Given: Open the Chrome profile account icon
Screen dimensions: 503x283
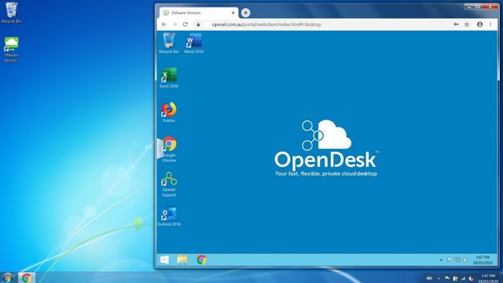Looking at the screenshot, I should click(x=480, y=25).
